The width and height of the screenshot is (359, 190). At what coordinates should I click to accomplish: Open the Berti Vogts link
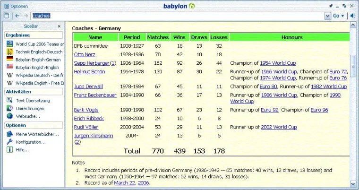[x=86, y=110]
